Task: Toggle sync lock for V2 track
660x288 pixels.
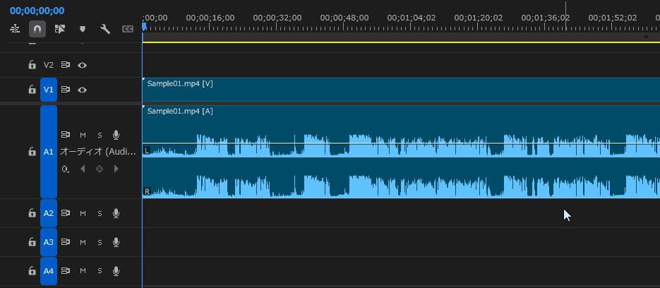Action: [65, 65]
